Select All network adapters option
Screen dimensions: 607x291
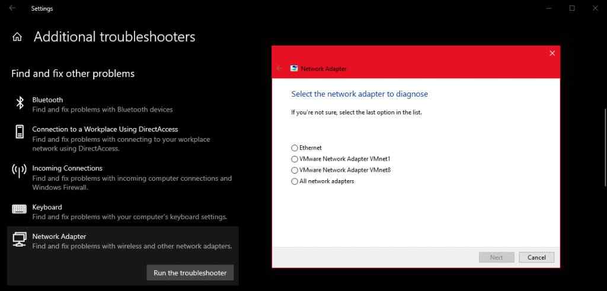(295, 182)
